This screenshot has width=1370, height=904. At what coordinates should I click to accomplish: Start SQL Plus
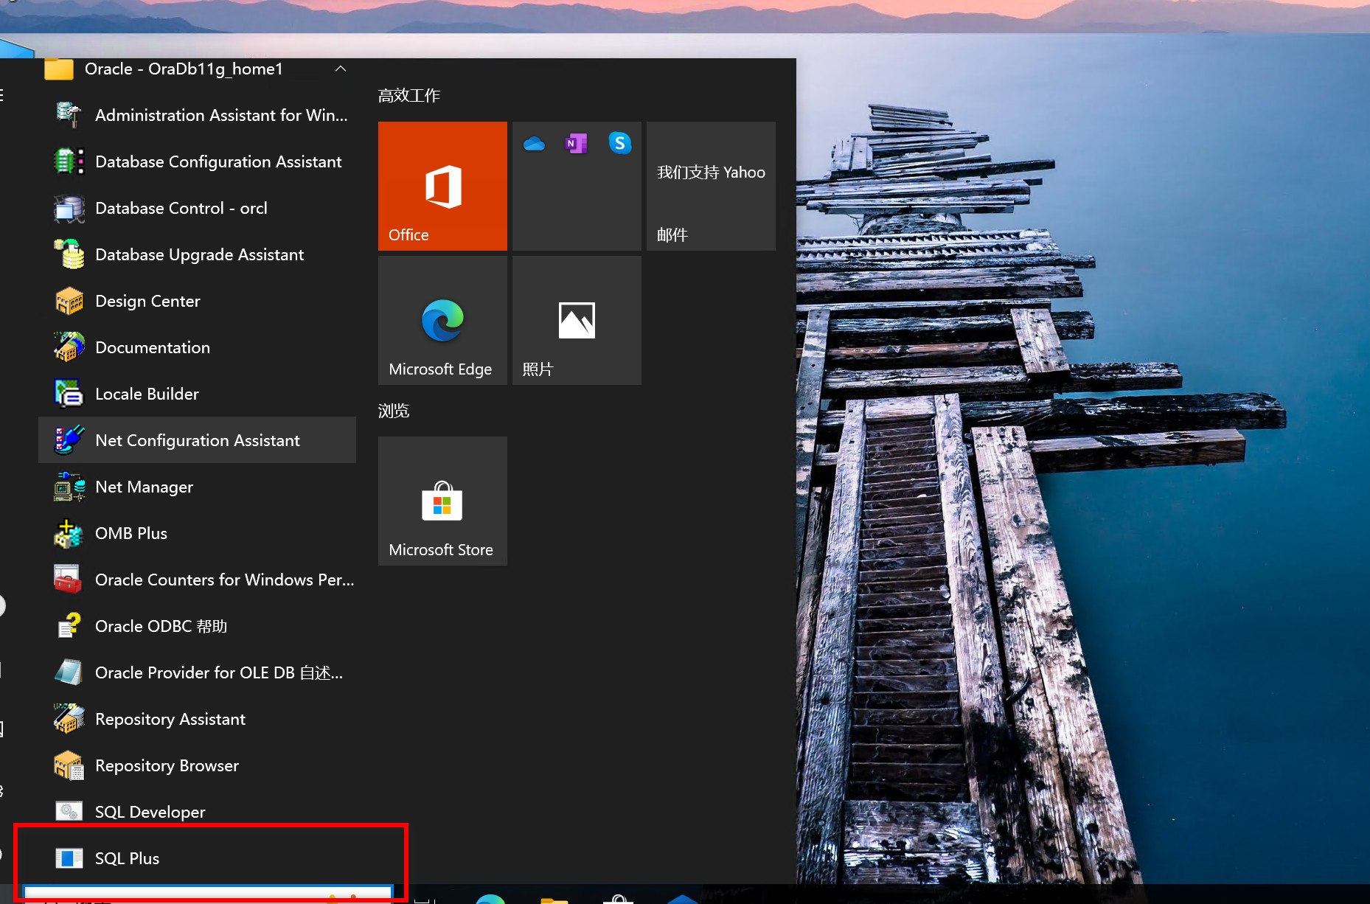coord(127,859)
